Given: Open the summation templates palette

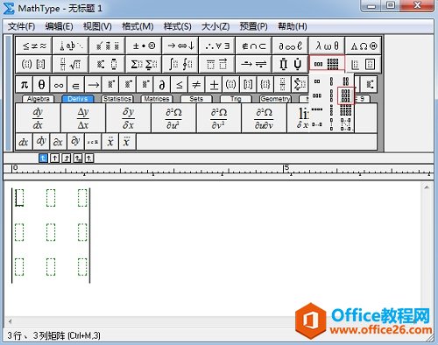Looking at the screenshot, I should point(144,64).
